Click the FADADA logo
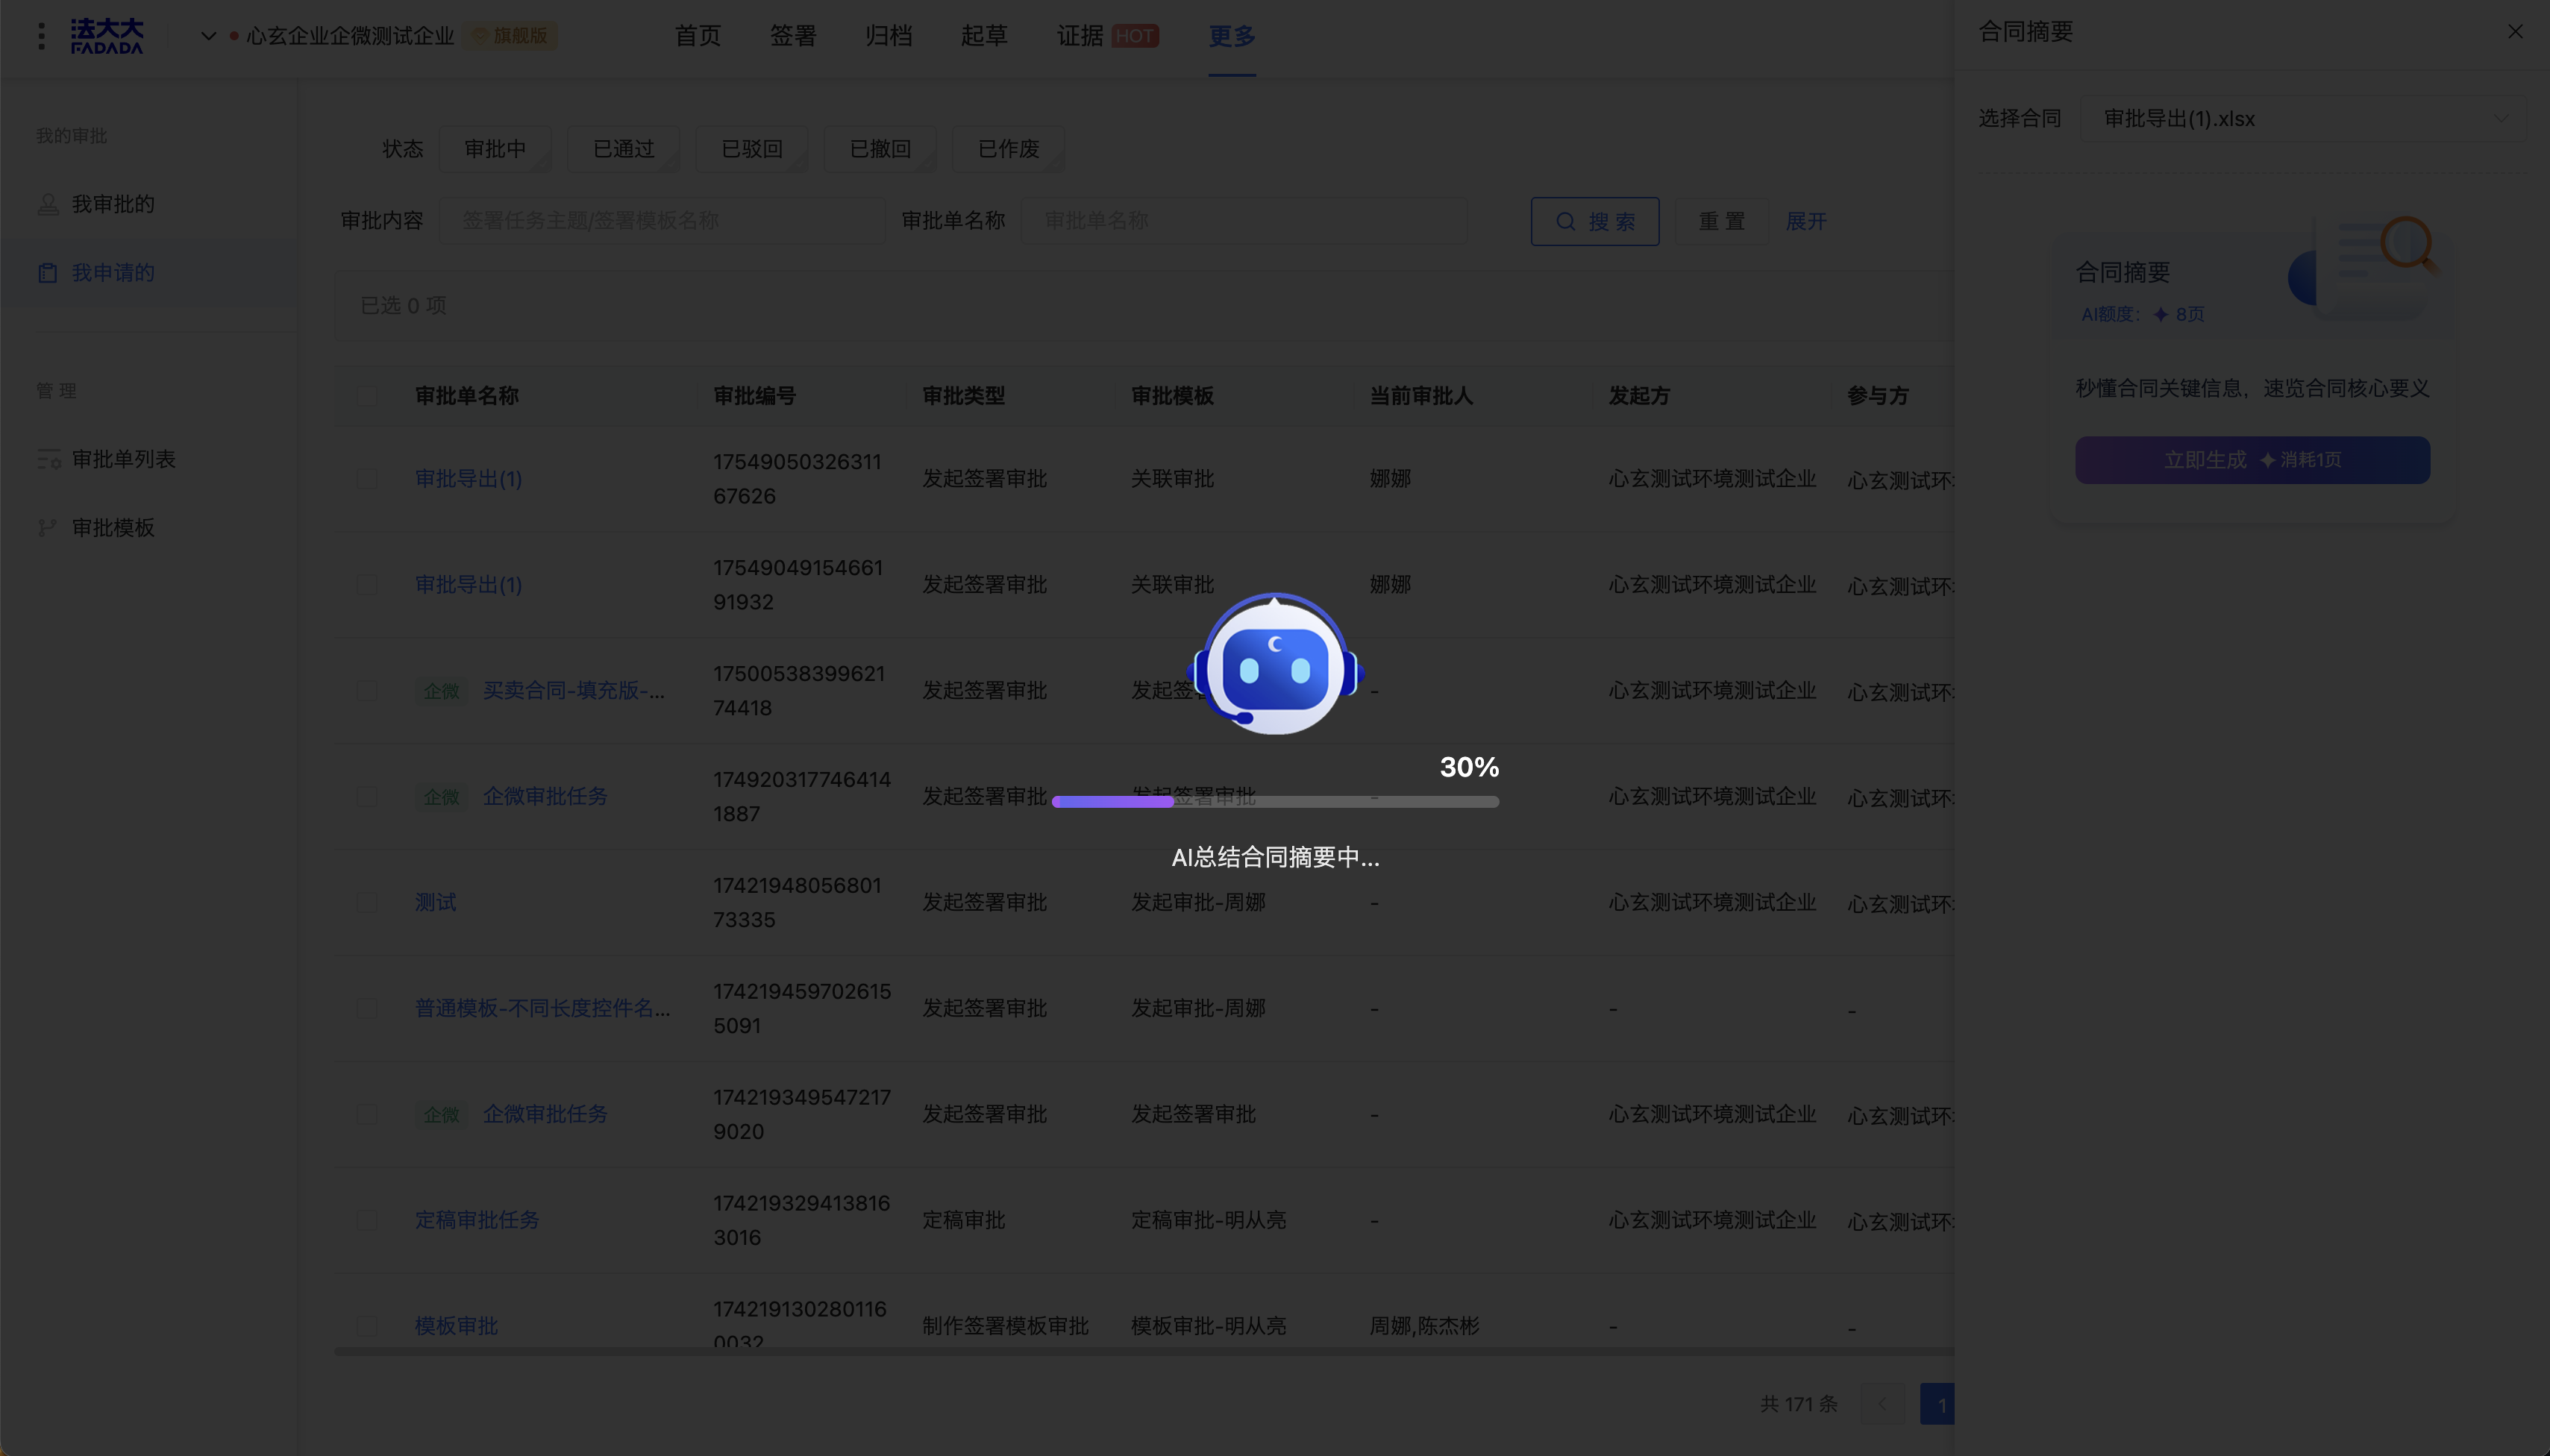 [x=107, y=36]
